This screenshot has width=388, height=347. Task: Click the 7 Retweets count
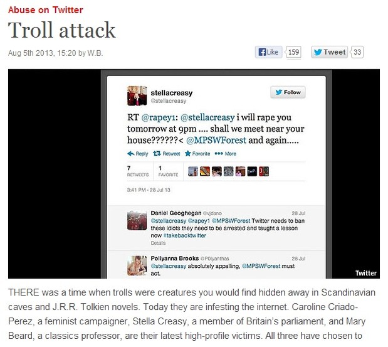pos(138,171)
